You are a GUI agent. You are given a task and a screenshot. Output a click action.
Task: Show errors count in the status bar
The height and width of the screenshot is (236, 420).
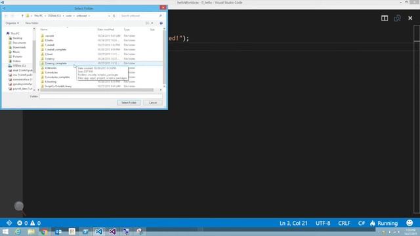22,223
